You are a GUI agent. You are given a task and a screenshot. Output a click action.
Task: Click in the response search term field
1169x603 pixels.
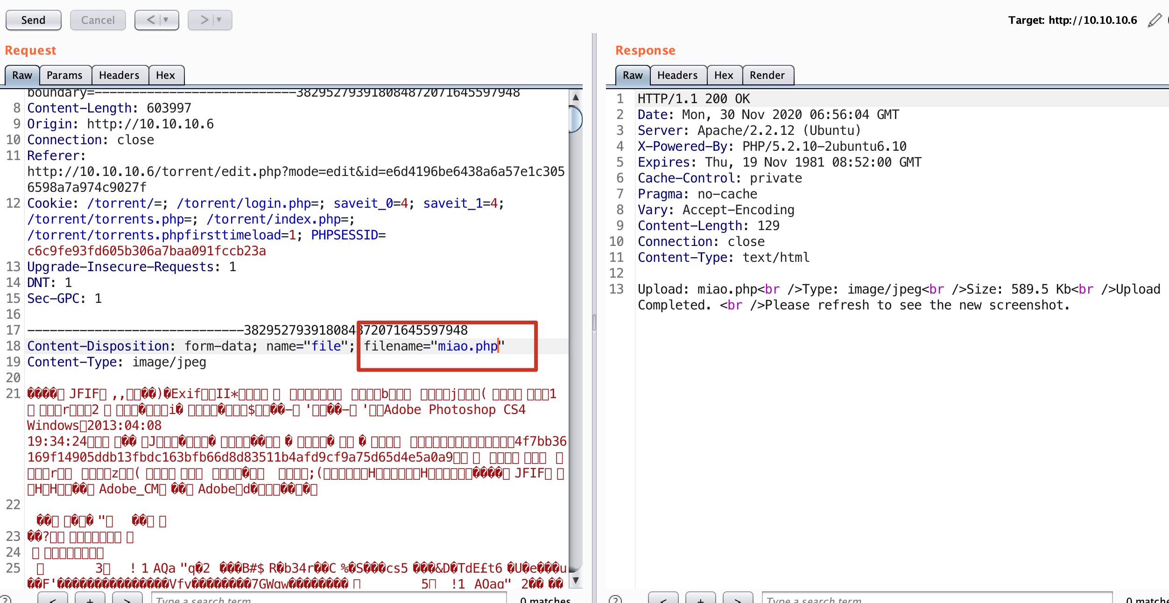(x=936, y=599)
